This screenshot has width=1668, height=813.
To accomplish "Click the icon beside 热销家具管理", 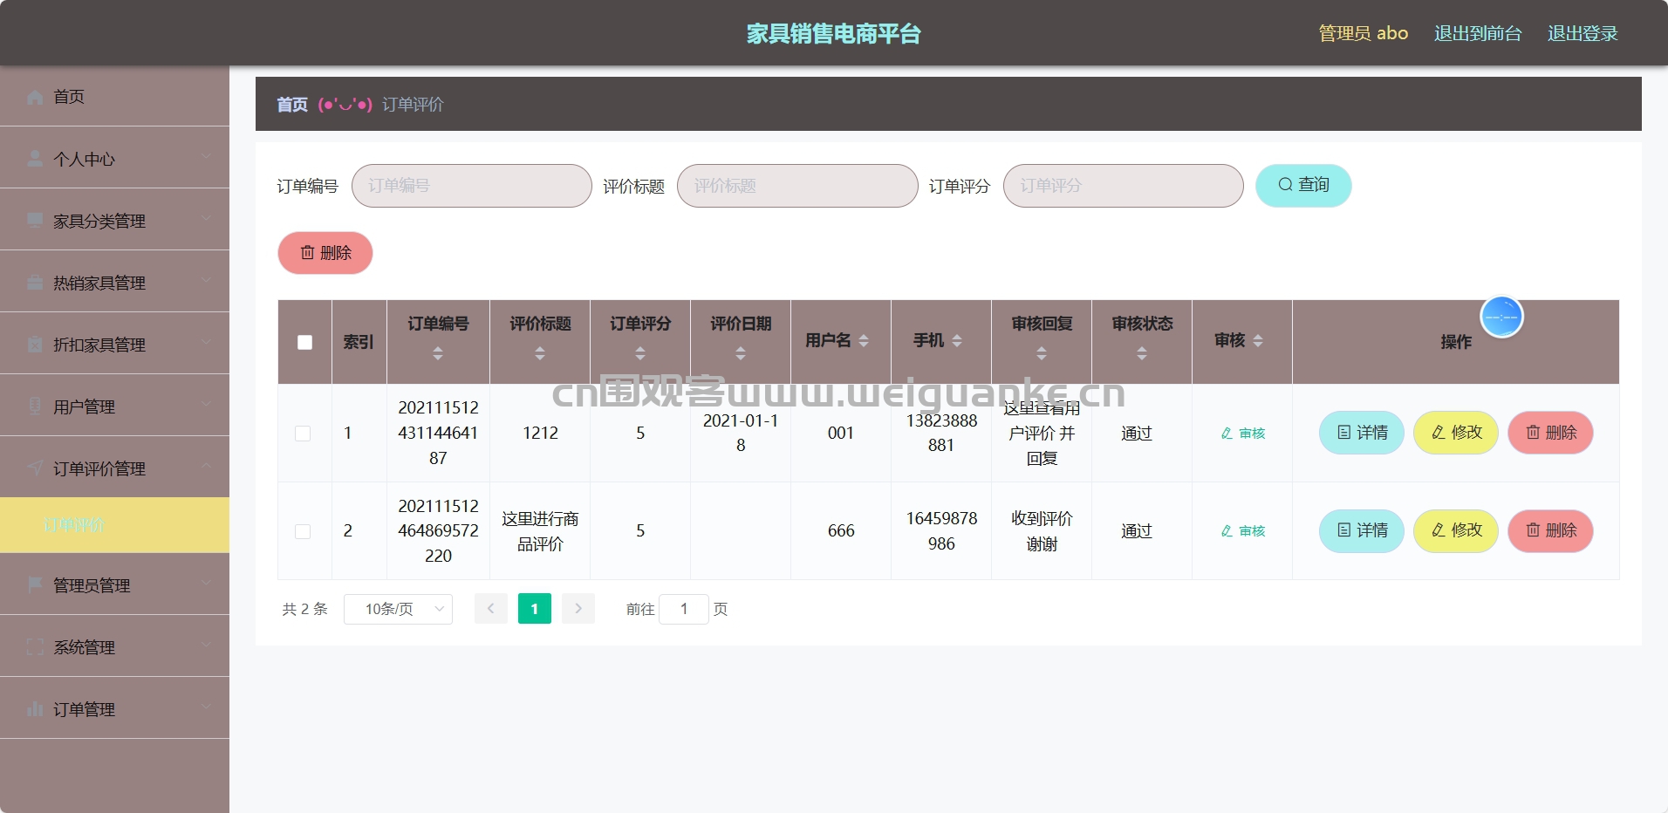I will coord(35,283).
